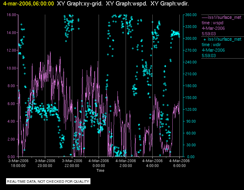Click the right axis value 330.00
This screenshot has width=244, height=190.
(x=191, y=27)
